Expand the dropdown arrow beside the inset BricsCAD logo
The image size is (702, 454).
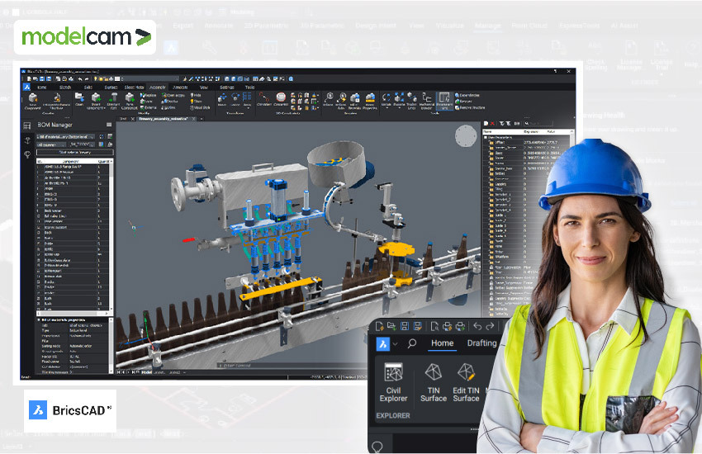coord(395,344)
